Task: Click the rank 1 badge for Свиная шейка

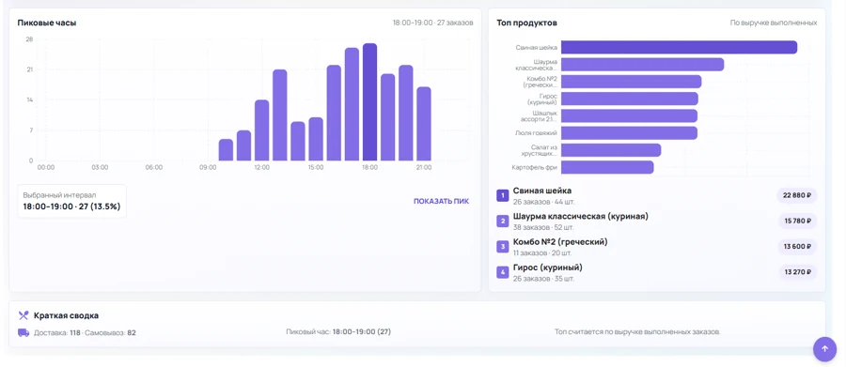Action: coord(502,195)
